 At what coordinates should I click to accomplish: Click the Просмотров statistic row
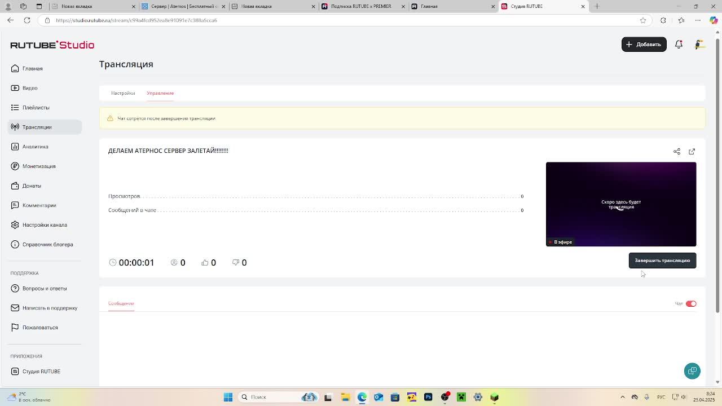tap(316, 196)
